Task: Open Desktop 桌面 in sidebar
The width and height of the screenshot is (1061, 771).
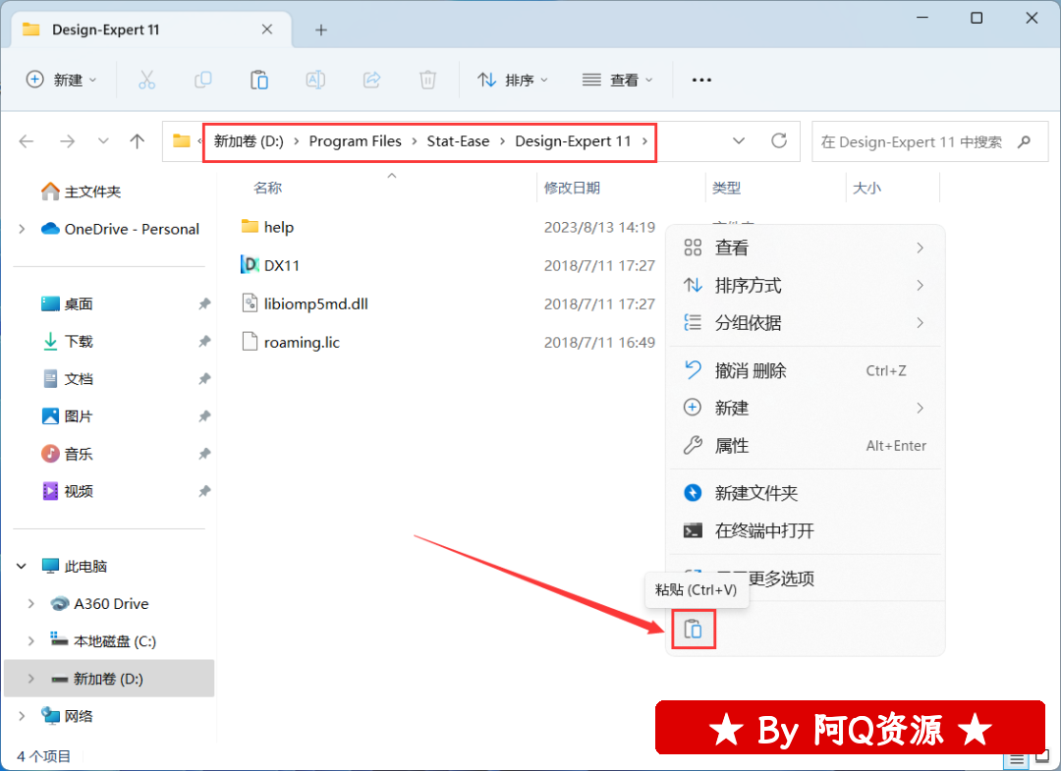Action: (x=67, y=303)
